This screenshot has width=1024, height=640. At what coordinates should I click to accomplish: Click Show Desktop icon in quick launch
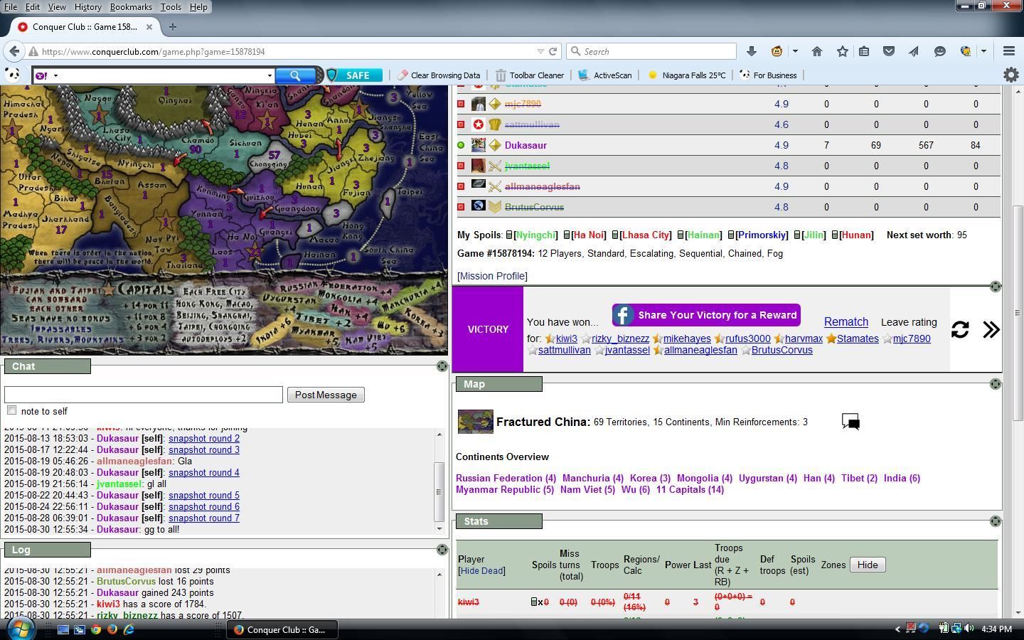(x=63, y=629)
